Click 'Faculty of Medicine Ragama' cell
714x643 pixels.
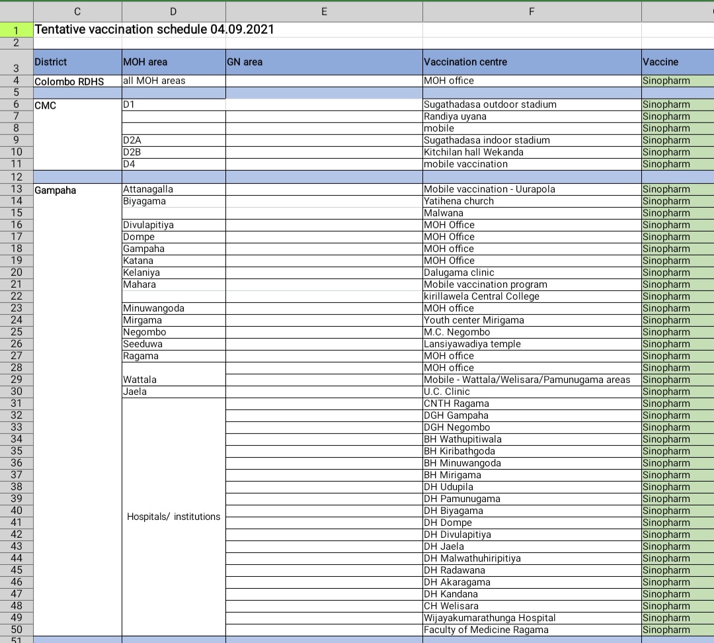point(532,630)
